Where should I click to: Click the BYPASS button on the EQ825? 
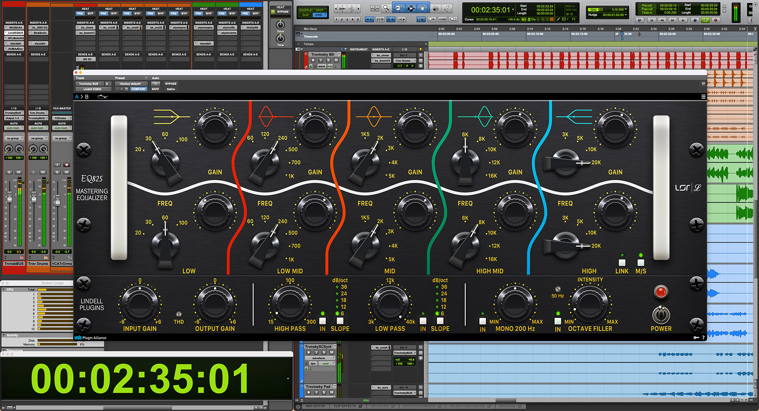point(171,83)
